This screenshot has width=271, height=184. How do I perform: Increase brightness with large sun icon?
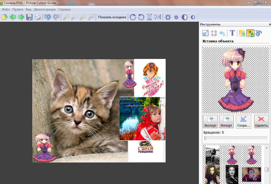168,17
